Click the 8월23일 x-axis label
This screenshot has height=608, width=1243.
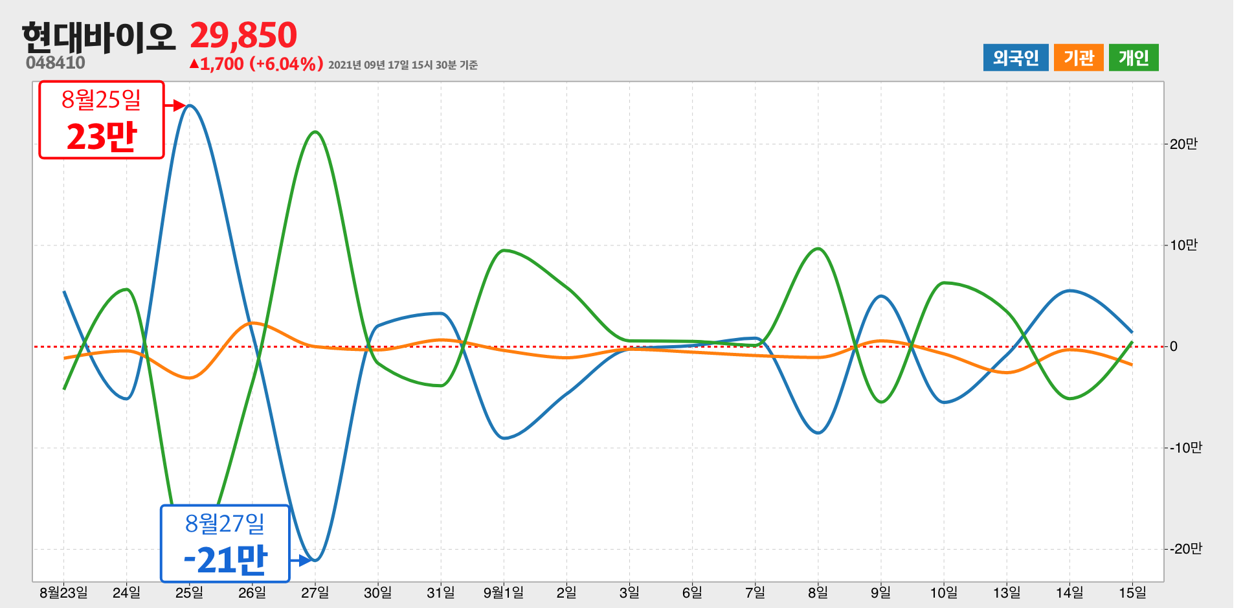[63, 592]
